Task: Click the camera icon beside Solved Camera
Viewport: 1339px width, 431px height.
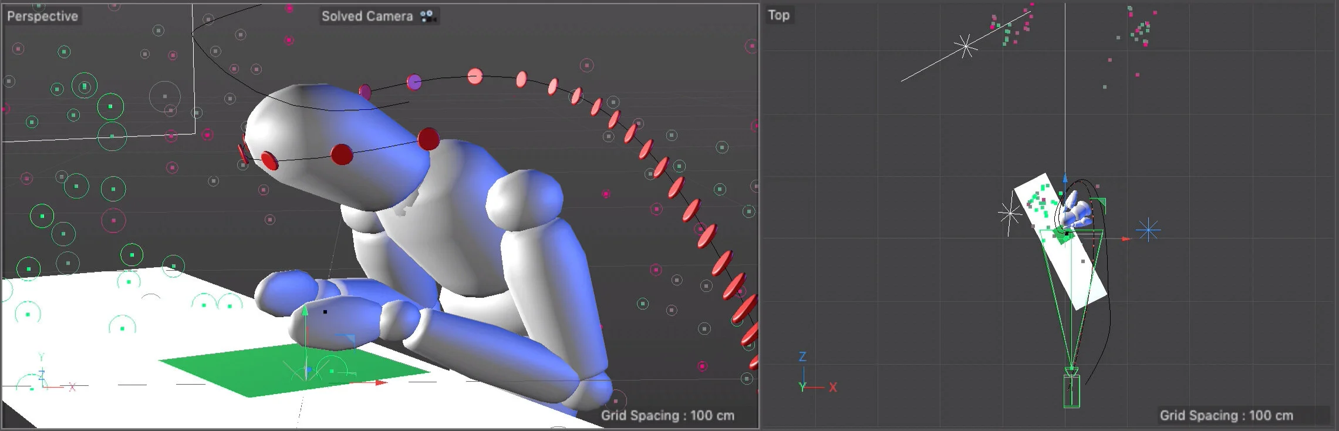Action: click(429, 16)
